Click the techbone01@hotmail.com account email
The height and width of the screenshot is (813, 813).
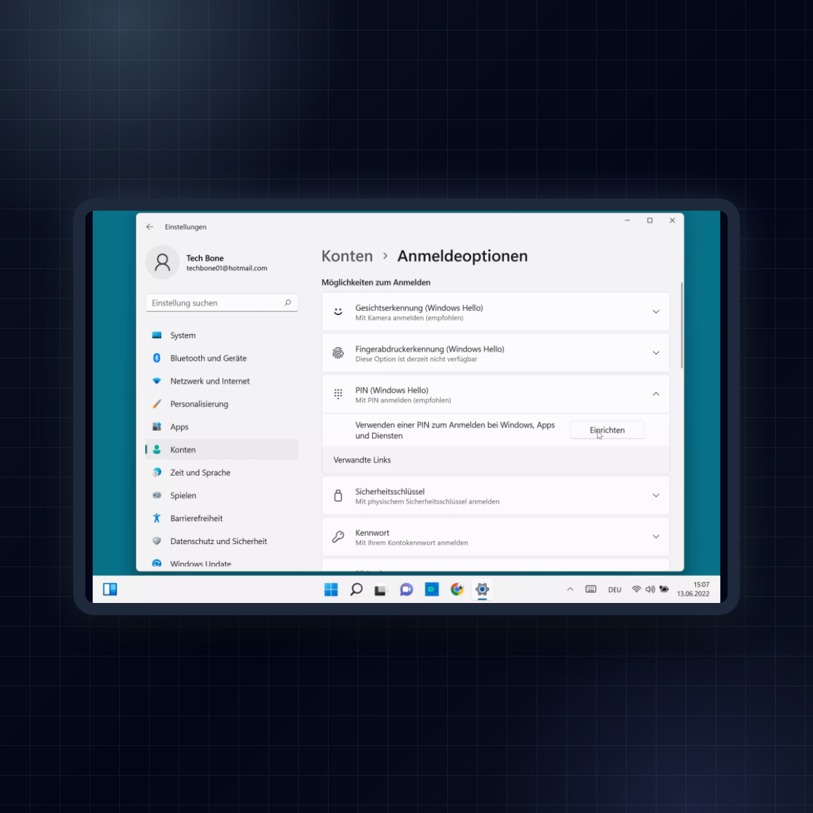227,268
